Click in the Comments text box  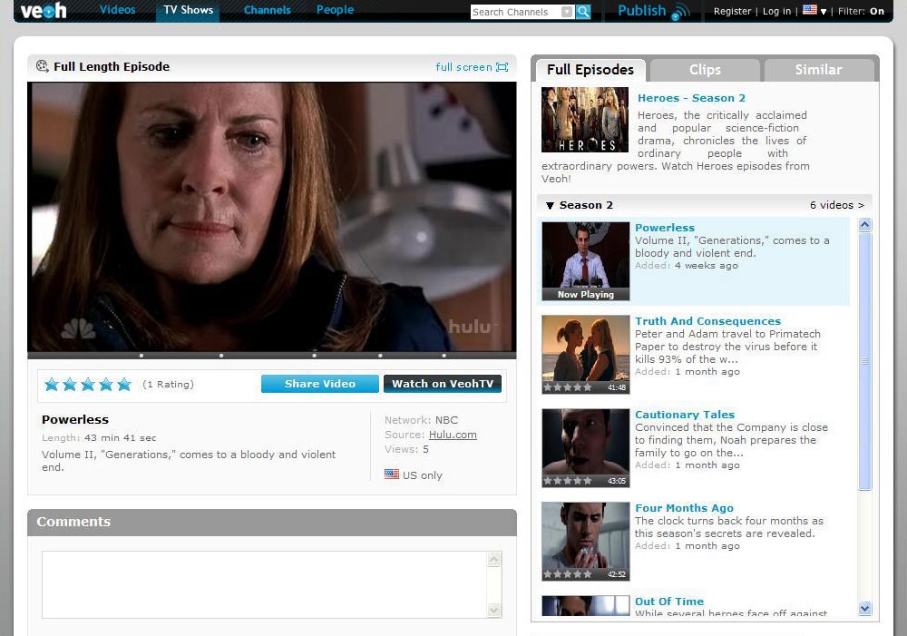(x=264, y=584)
